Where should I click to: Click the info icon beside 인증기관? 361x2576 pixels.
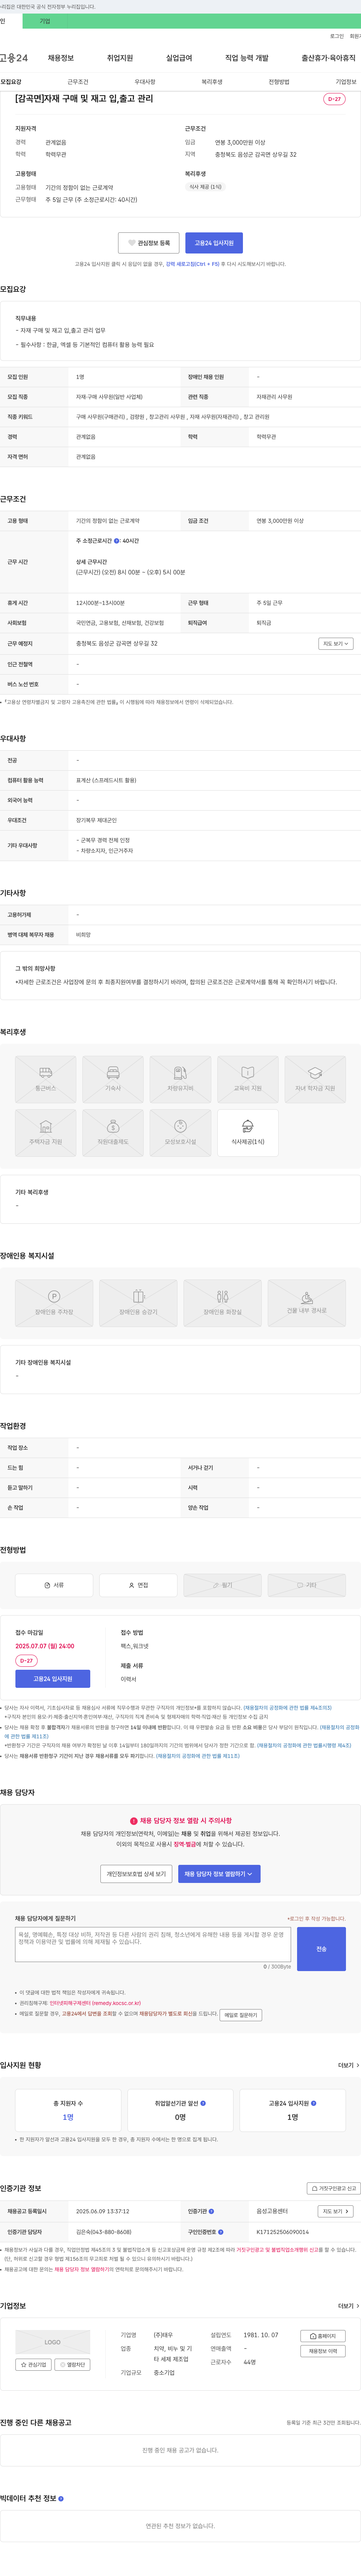(211, 2211)
